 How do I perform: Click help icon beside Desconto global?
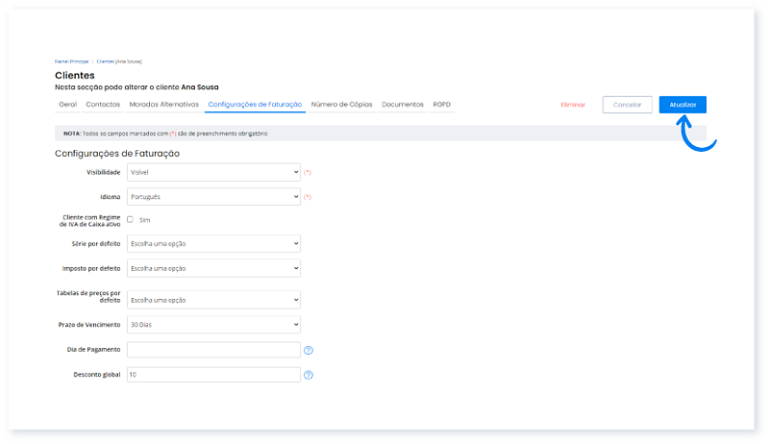click(309, 375)
